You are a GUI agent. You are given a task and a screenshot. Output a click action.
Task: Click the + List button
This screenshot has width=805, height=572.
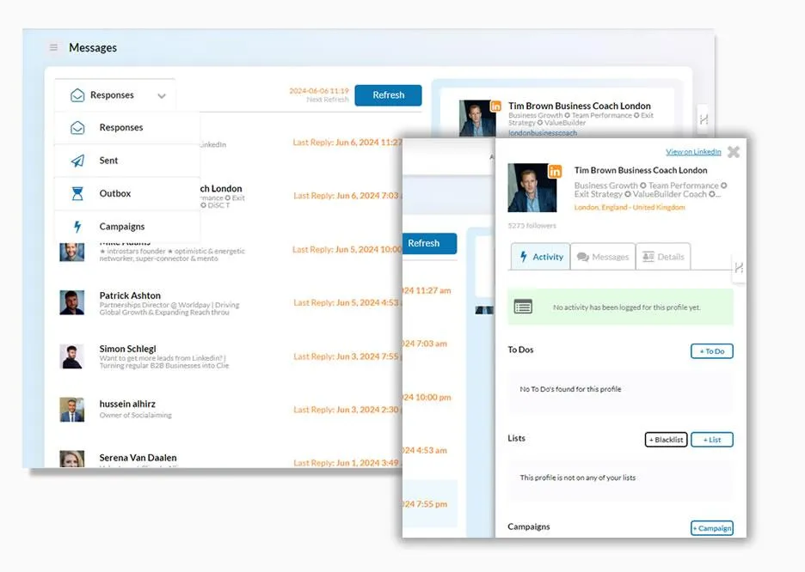711,440
